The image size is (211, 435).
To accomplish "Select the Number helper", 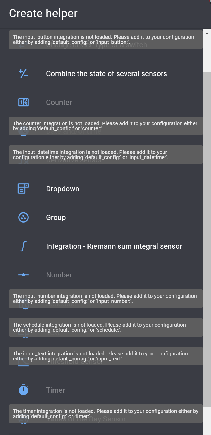I will pyautogui.click(x=59, y=275).
